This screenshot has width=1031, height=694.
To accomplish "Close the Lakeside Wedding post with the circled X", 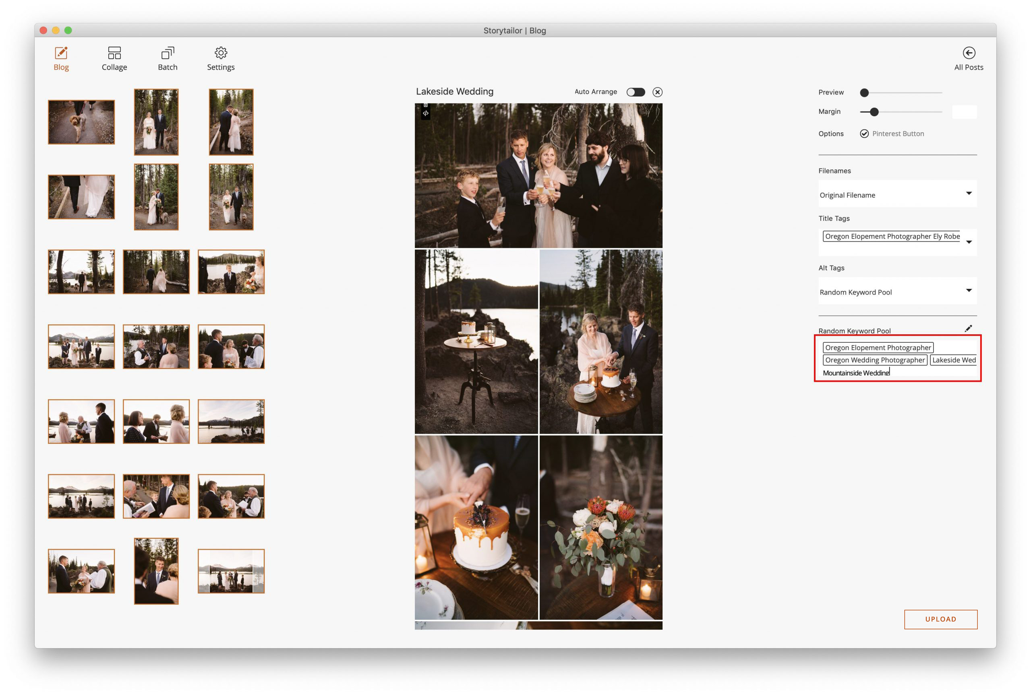I will 657,92.
